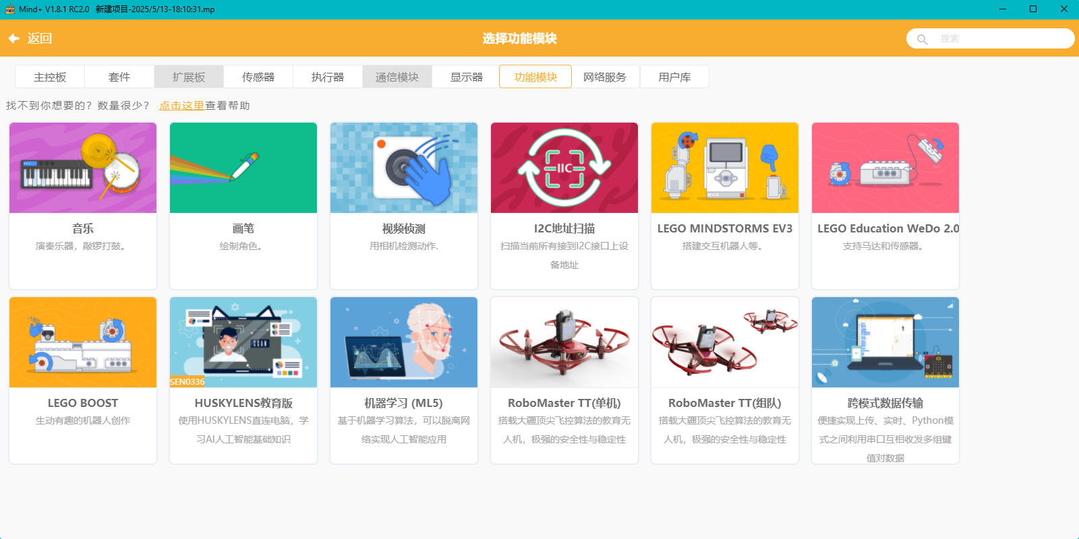This screenshot has width=1079, height=539.
Task: Select the 功能模块 tab
Action: pyautogui.click(x=535, y=77)
